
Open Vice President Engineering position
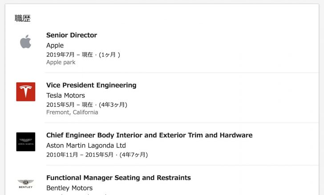[x=91, y=85]
